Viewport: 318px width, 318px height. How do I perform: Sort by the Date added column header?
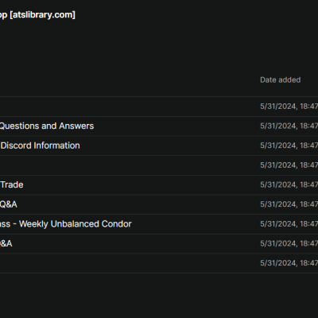point(280,79)
